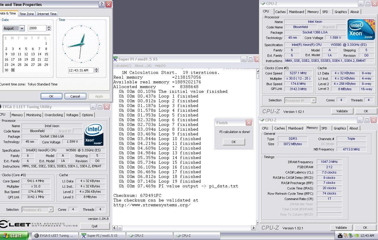Click the time field showing 12:43:31 AM
The height and width of the screenshot is (240, 378).
tap(81, 70)
